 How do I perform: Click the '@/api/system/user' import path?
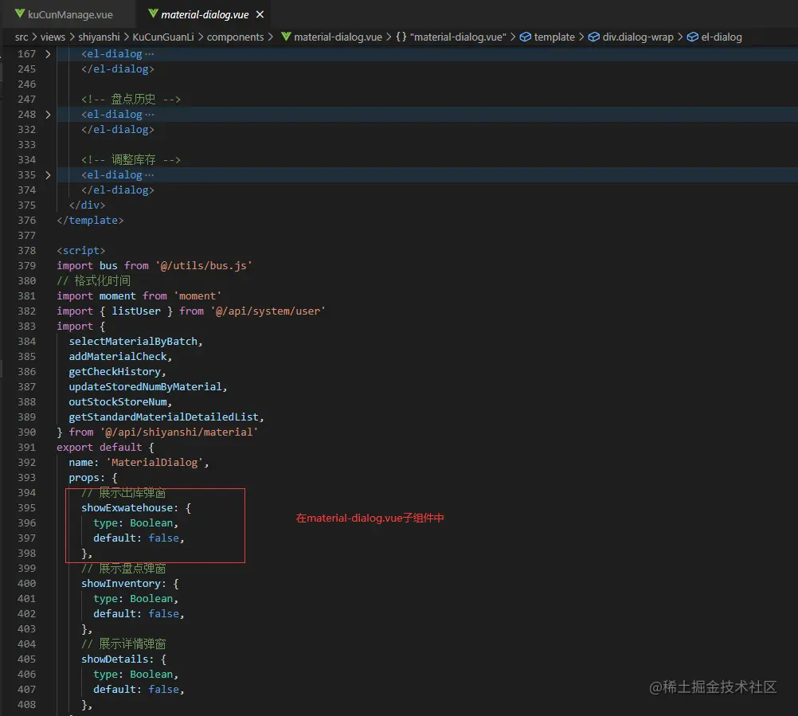268,311
